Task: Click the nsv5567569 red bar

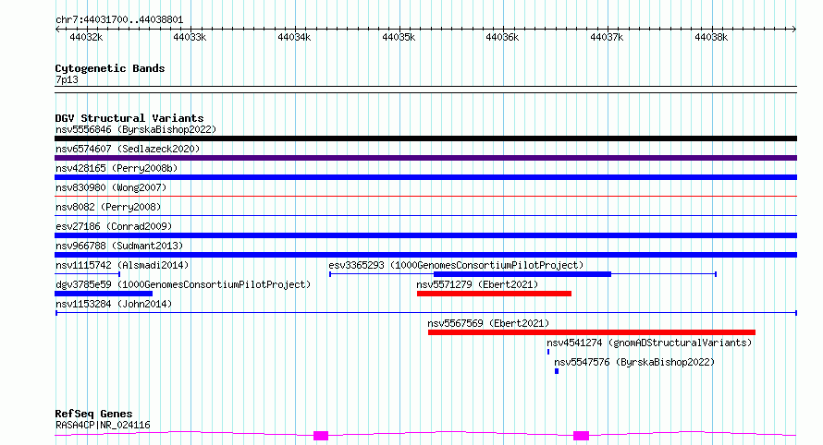Action: pyautogui.click(x=592, y=332)
